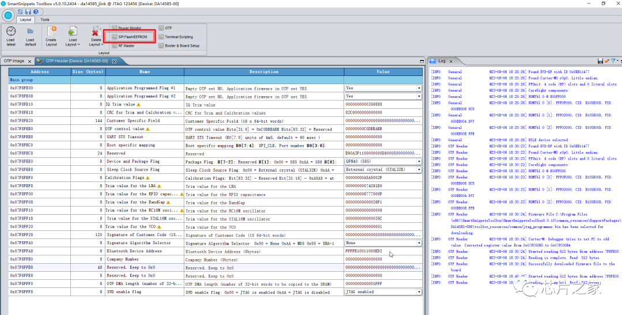
Task: Select the Log panel tab
Action: point(442,61)
